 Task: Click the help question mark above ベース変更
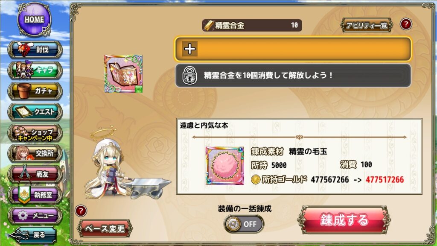(x=81, y=211)
